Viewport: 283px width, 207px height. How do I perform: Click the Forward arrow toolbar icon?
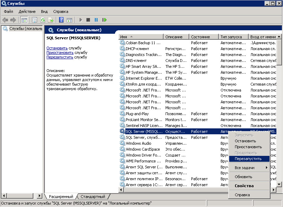pyautogui.click(x=13, y=20)
